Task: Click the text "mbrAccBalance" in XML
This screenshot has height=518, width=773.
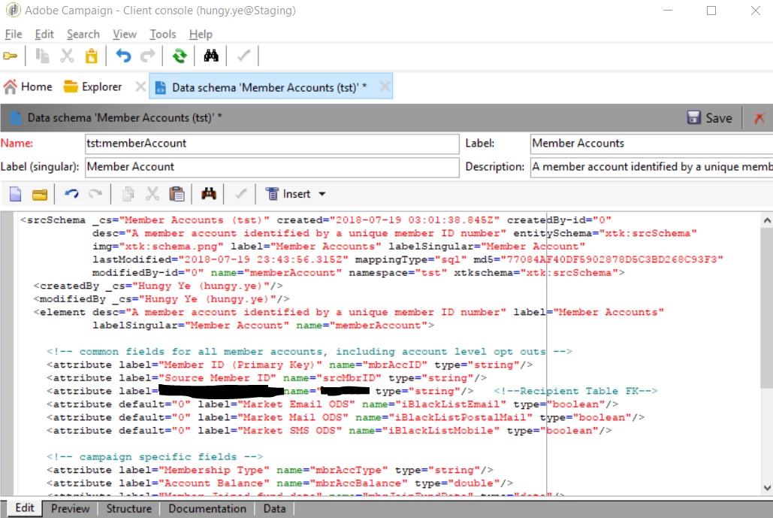Action: pyautogui.click(x=358, y=483)
